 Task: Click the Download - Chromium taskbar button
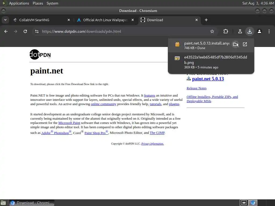coord(32,203)
